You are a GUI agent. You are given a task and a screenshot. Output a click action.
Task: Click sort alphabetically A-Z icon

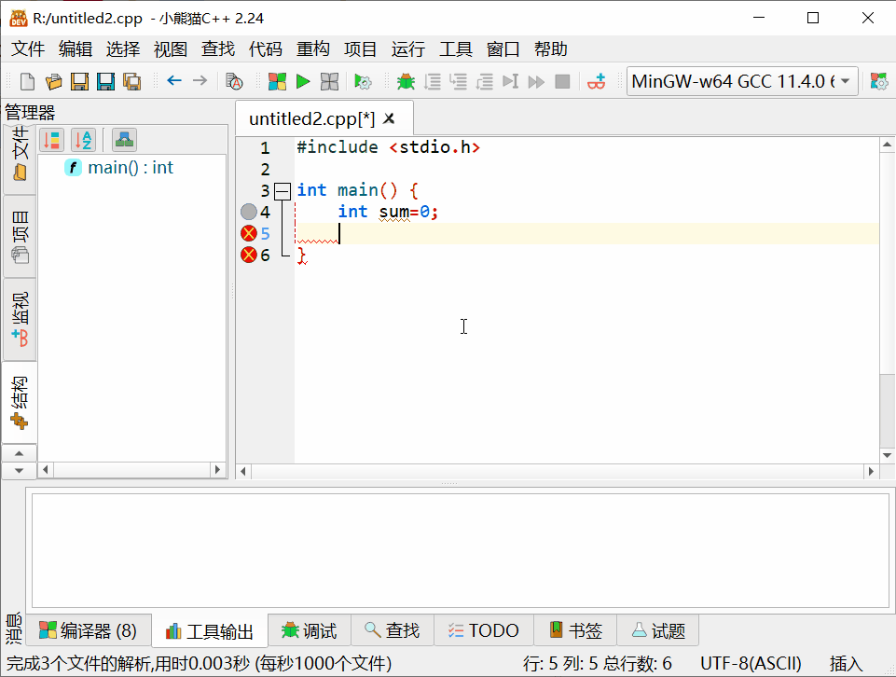coord(83,140)
